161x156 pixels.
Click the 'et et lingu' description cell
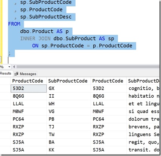tap(143, 104)
